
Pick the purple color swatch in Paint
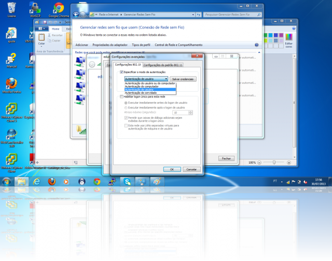(x=281, y=35)
